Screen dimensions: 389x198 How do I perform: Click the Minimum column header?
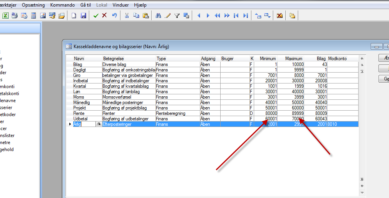pos(267,59)
